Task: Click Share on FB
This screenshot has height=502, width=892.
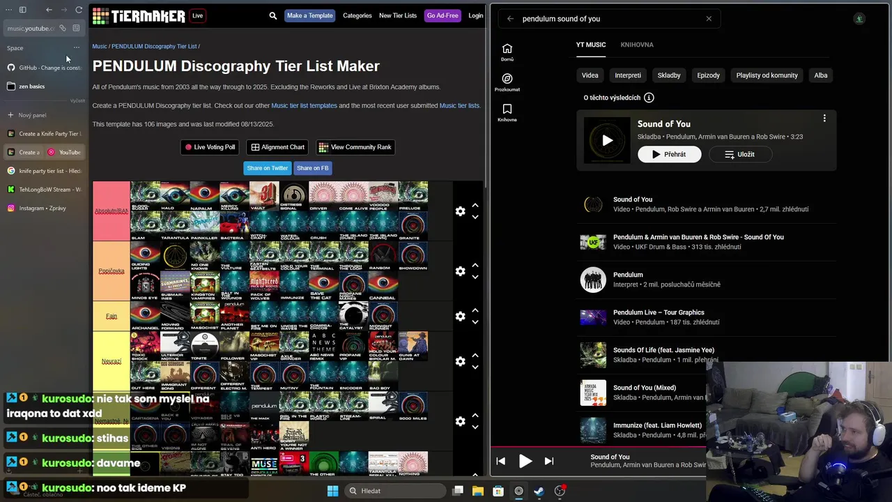Action: 312,168
